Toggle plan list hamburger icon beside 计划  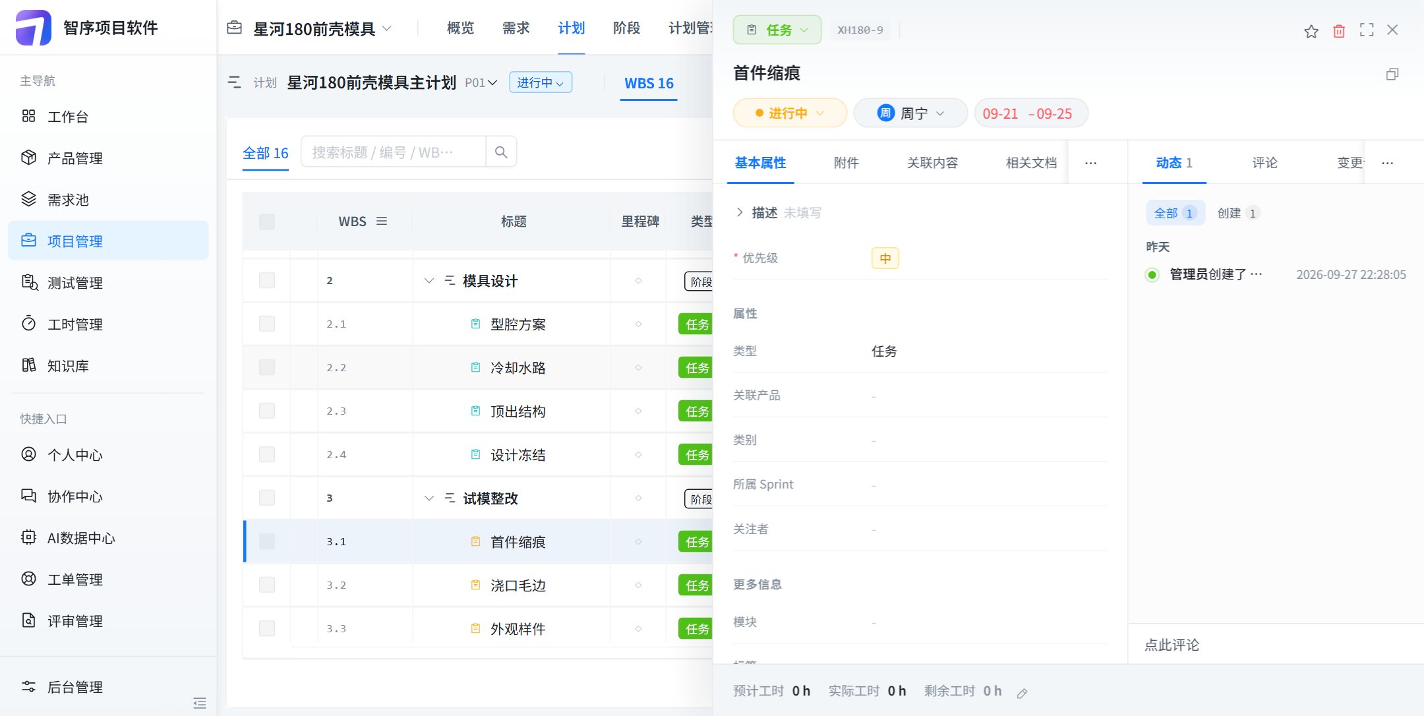[x=234, y=82]
